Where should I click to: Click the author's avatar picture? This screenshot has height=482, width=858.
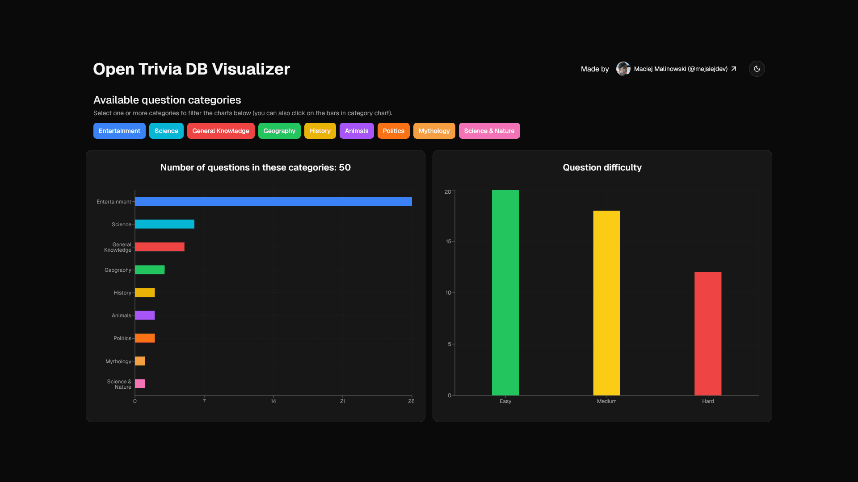[x=623, y=69]
